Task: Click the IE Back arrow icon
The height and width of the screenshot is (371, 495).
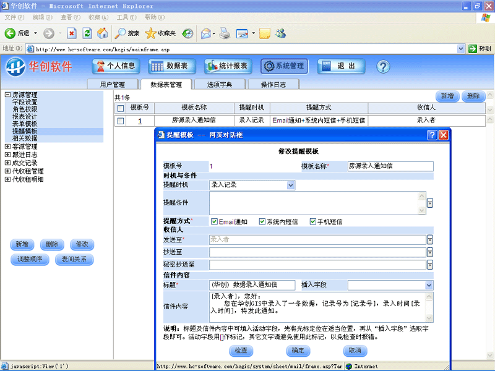Action: pyautogui.click(x=10, y=33)
